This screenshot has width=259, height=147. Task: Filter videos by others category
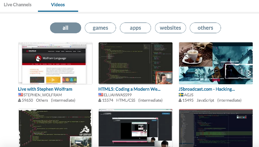(205, 28)
